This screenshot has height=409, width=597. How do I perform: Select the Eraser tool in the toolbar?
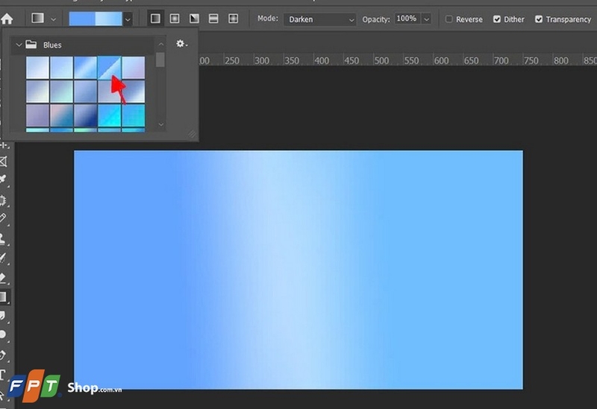(x=4, y=278)
